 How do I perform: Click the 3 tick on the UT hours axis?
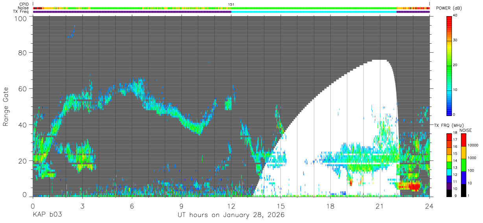point(82,206)
